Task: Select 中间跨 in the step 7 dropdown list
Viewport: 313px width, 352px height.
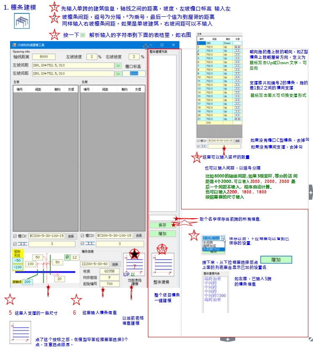Action: (x=208, y=242)
